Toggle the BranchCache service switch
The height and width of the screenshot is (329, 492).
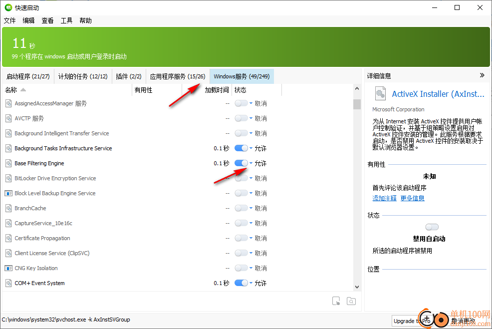coord(241,208)
